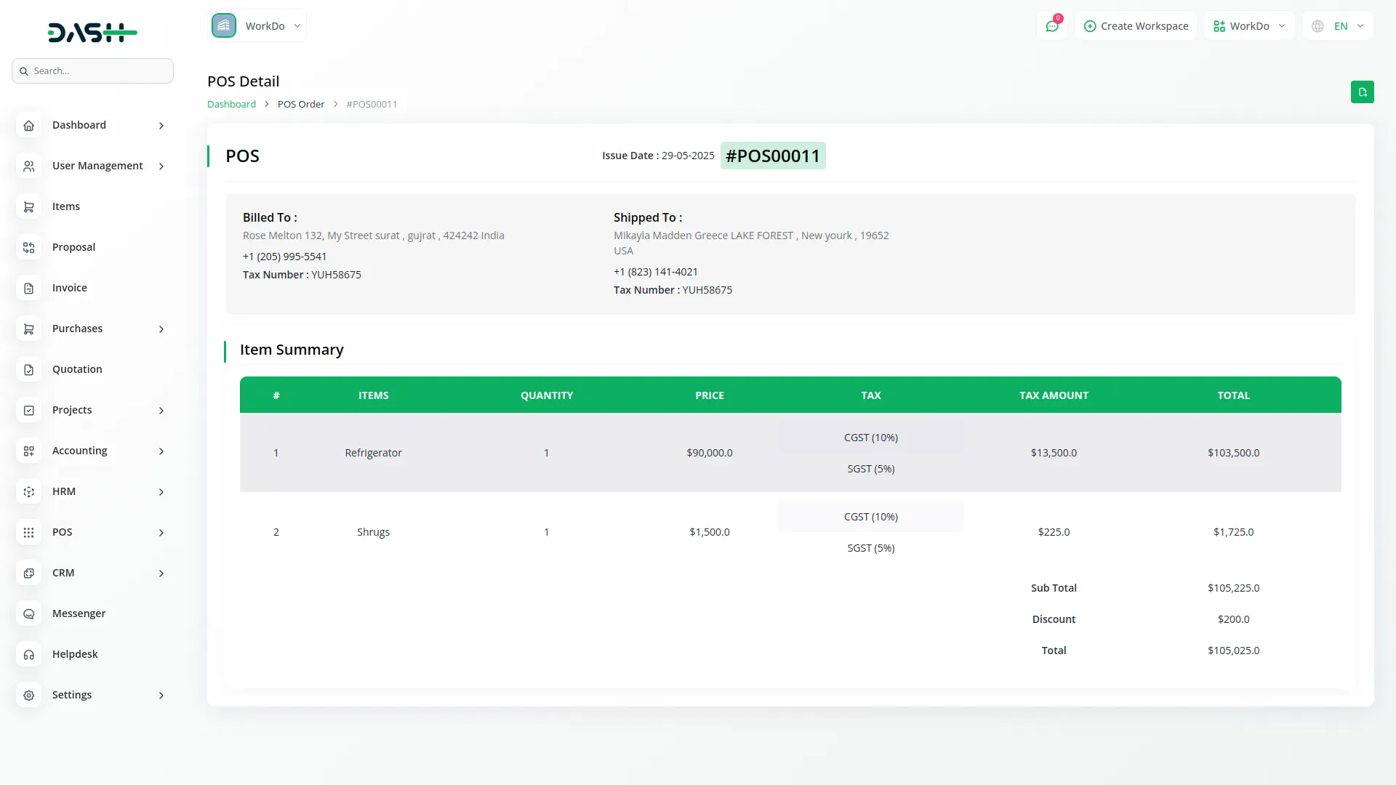
Task: Click the Helpdesk headset icon
Action: coord(28,655)
